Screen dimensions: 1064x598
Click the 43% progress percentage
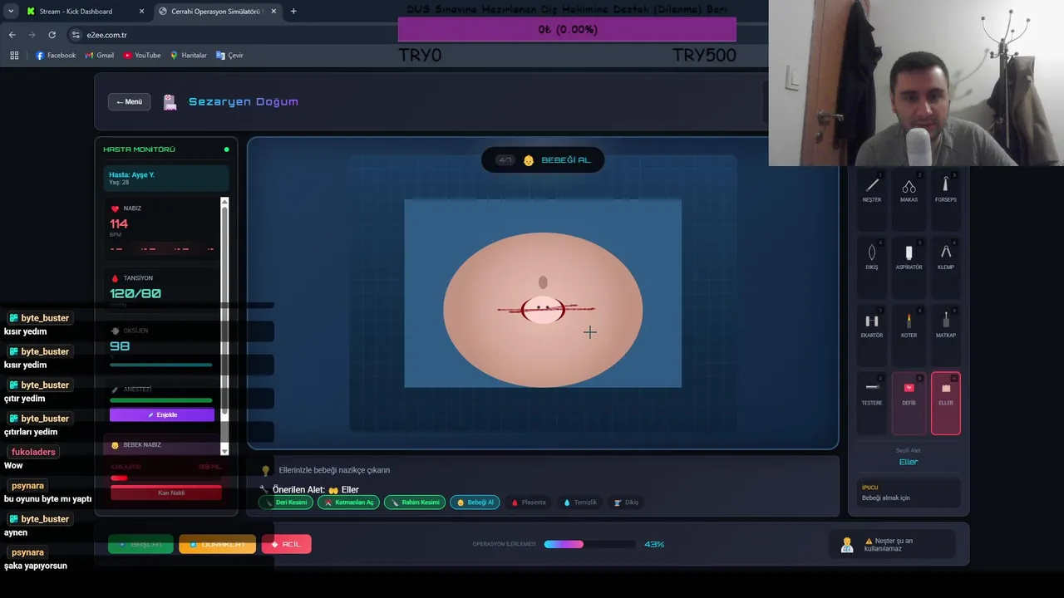point(654,544)
